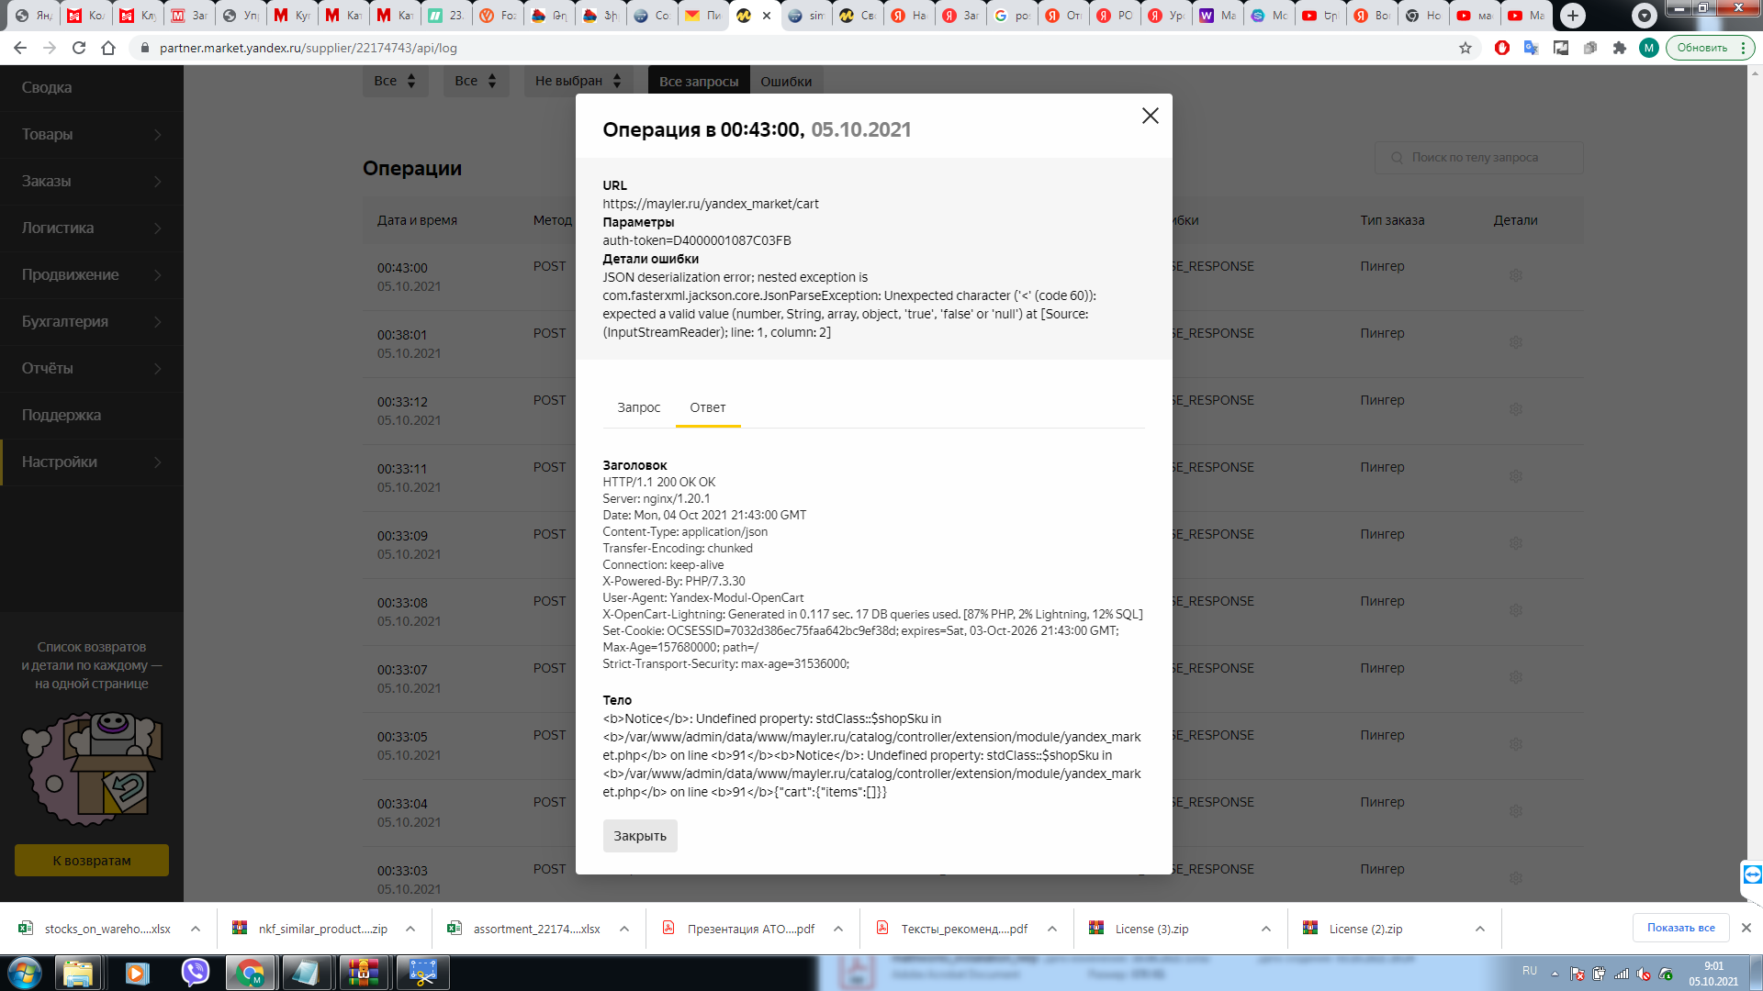Screen dimensions: 1763x991
Task: Open the Все запросы tab
Action: (699, 82)
